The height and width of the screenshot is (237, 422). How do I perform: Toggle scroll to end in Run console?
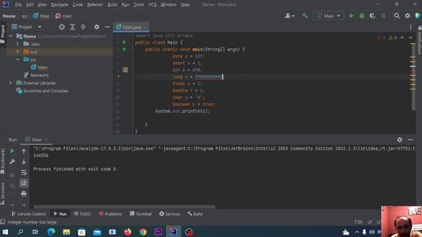pos(24,183)
